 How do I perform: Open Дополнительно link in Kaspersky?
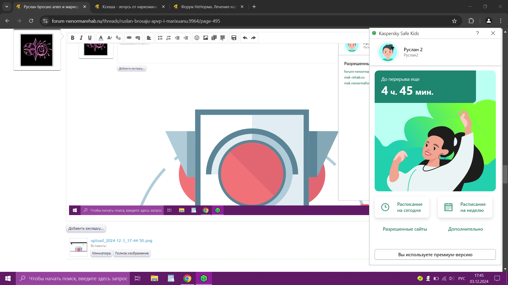tap(465, 229)
